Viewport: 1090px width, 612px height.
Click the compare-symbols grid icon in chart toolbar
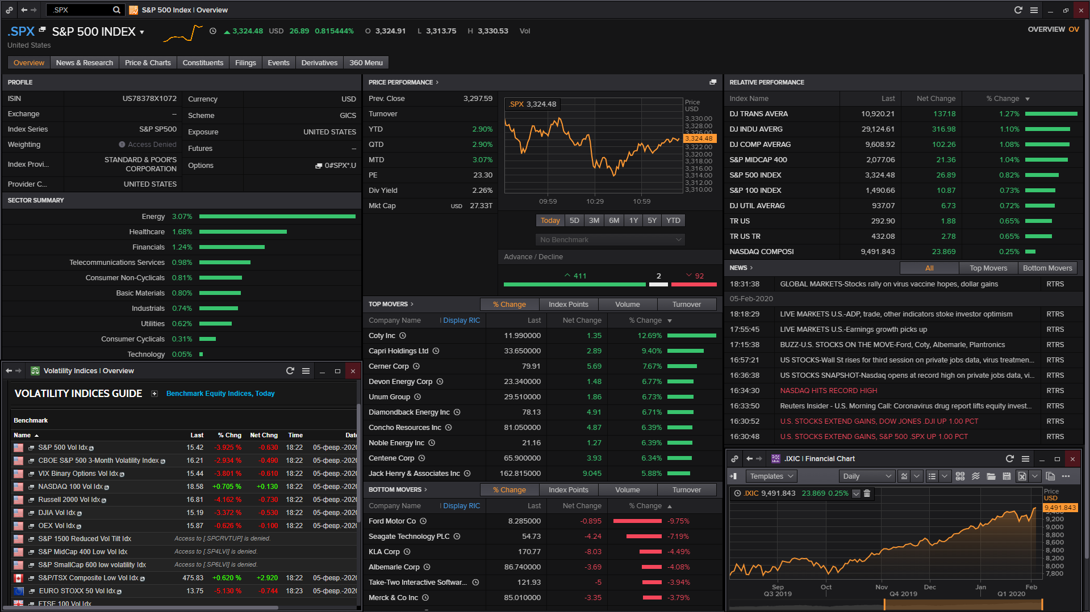point(960,476)
